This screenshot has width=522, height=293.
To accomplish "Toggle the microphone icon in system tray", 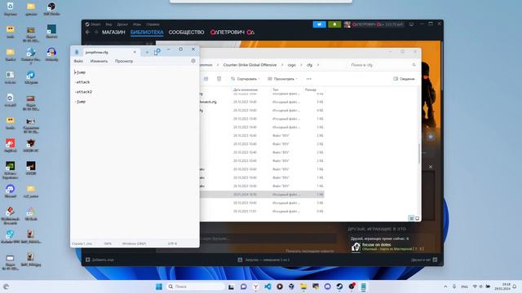I will [x=454, y=286].
